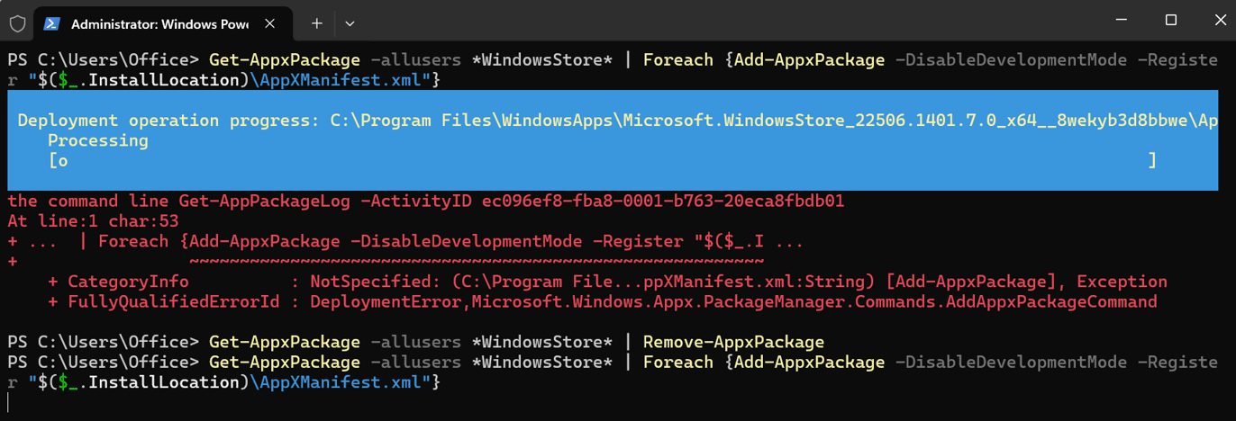Minimize the terminal window

[1121, 21]
